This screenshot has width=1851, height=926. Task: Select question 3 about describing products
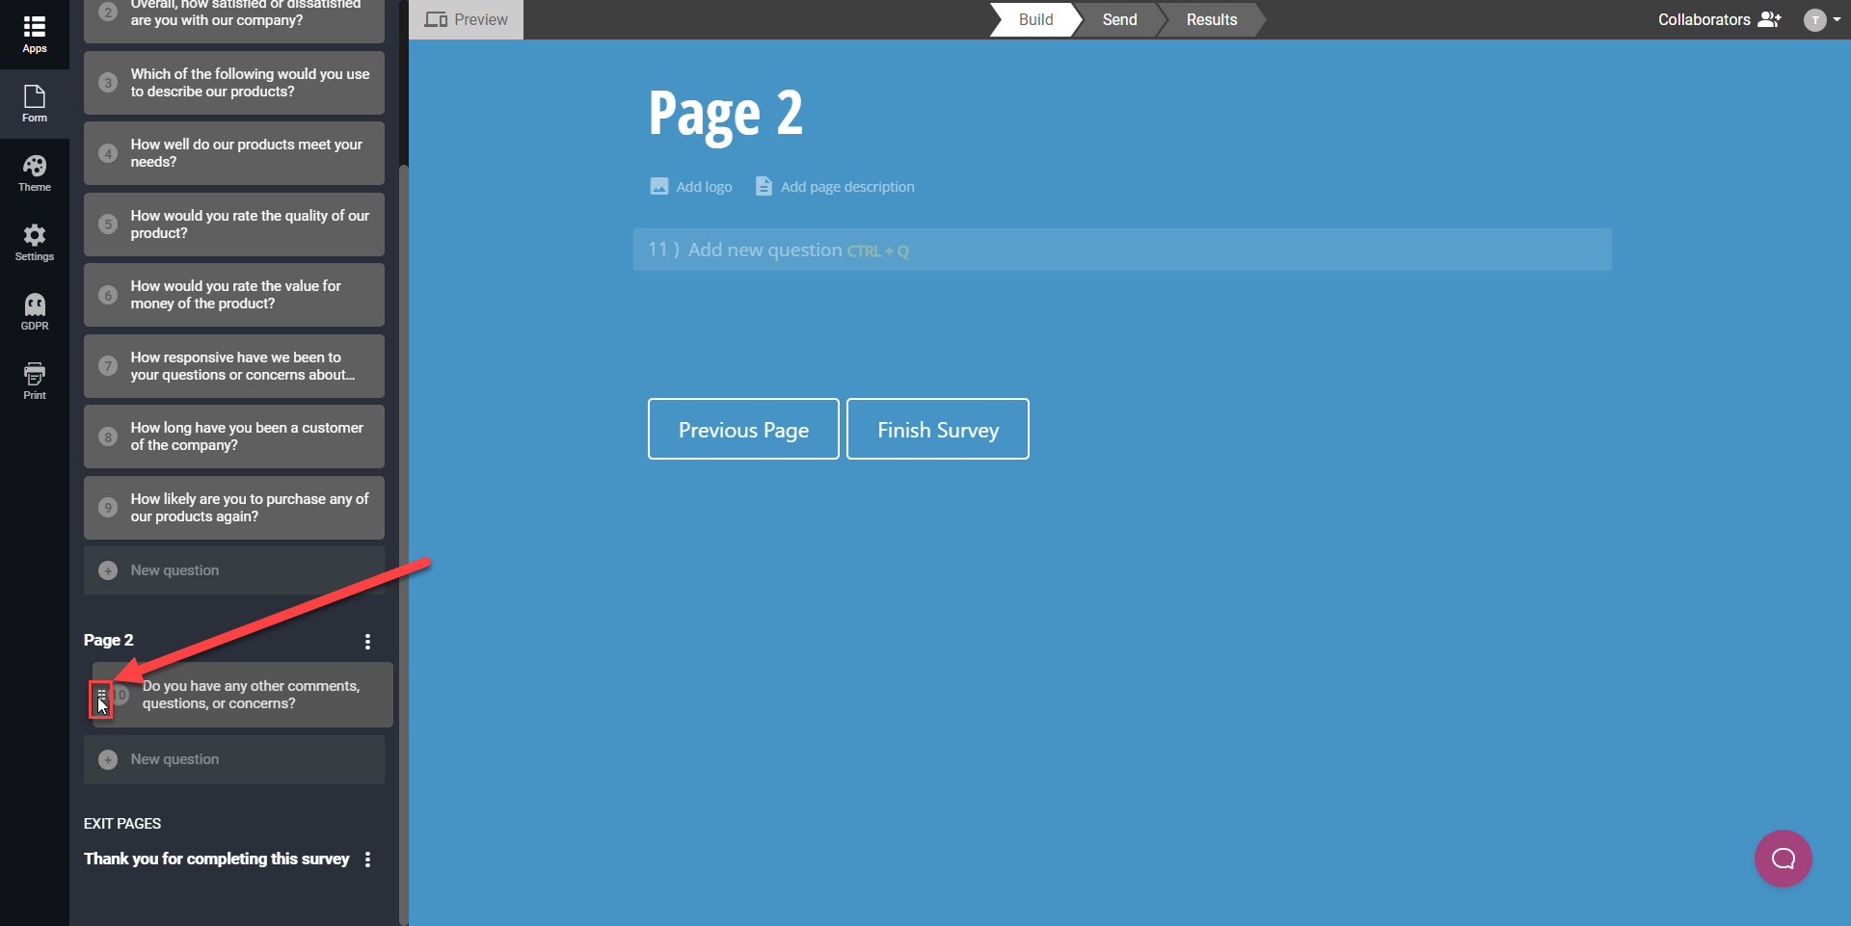(234, 83)
